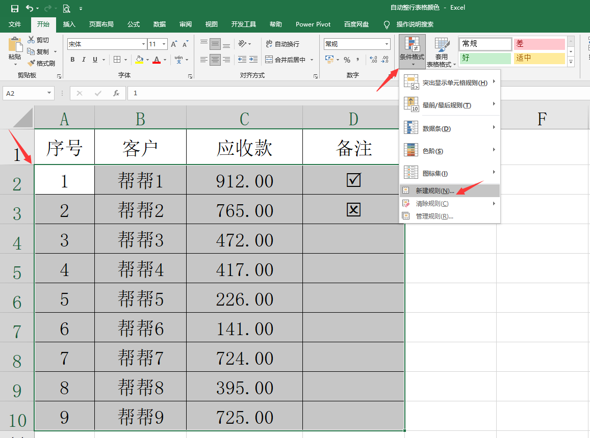This screenshot has height=438, width=590.
Task: Open the font name 宋体 dropdown
Action: tap(143, 44)
